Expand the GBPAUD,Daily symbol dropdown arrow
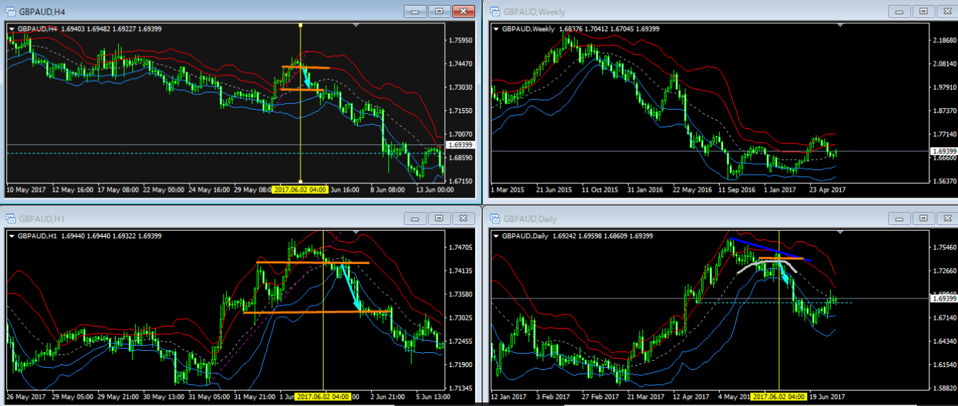 [495, 236]
